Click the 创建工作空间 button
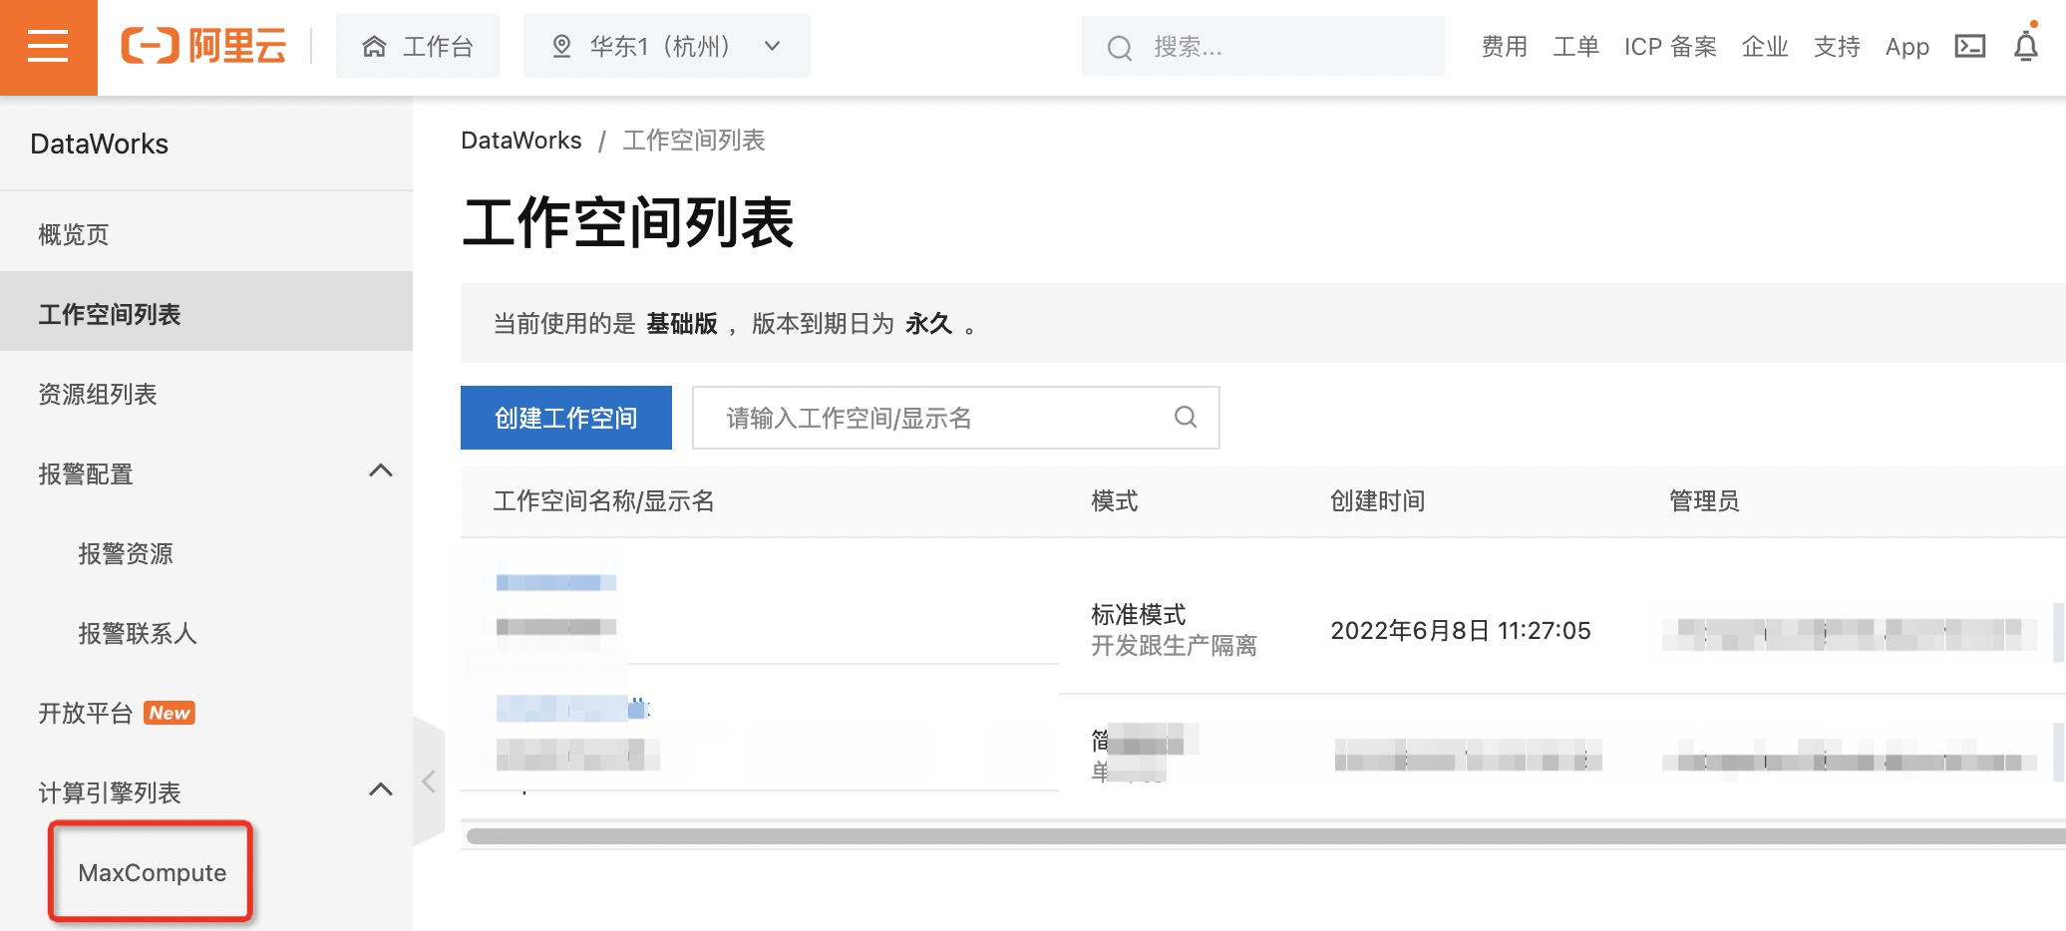This screenshot has width=2066, height=931. coord(565,418)
